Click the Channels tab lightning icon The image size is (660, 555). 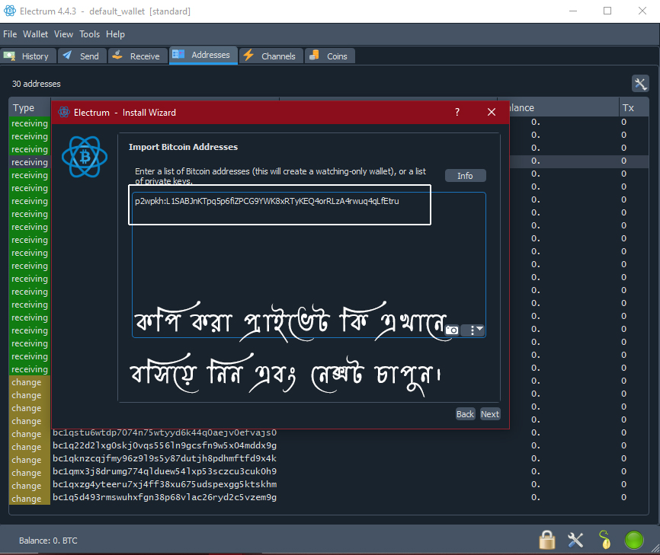tap(248, 55)
